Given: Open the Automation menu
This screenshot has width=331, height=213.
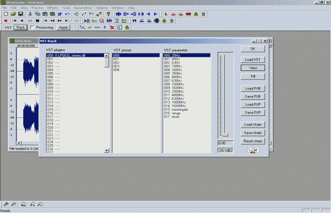Looking at the screenshot, I should (x=83, y=8).
